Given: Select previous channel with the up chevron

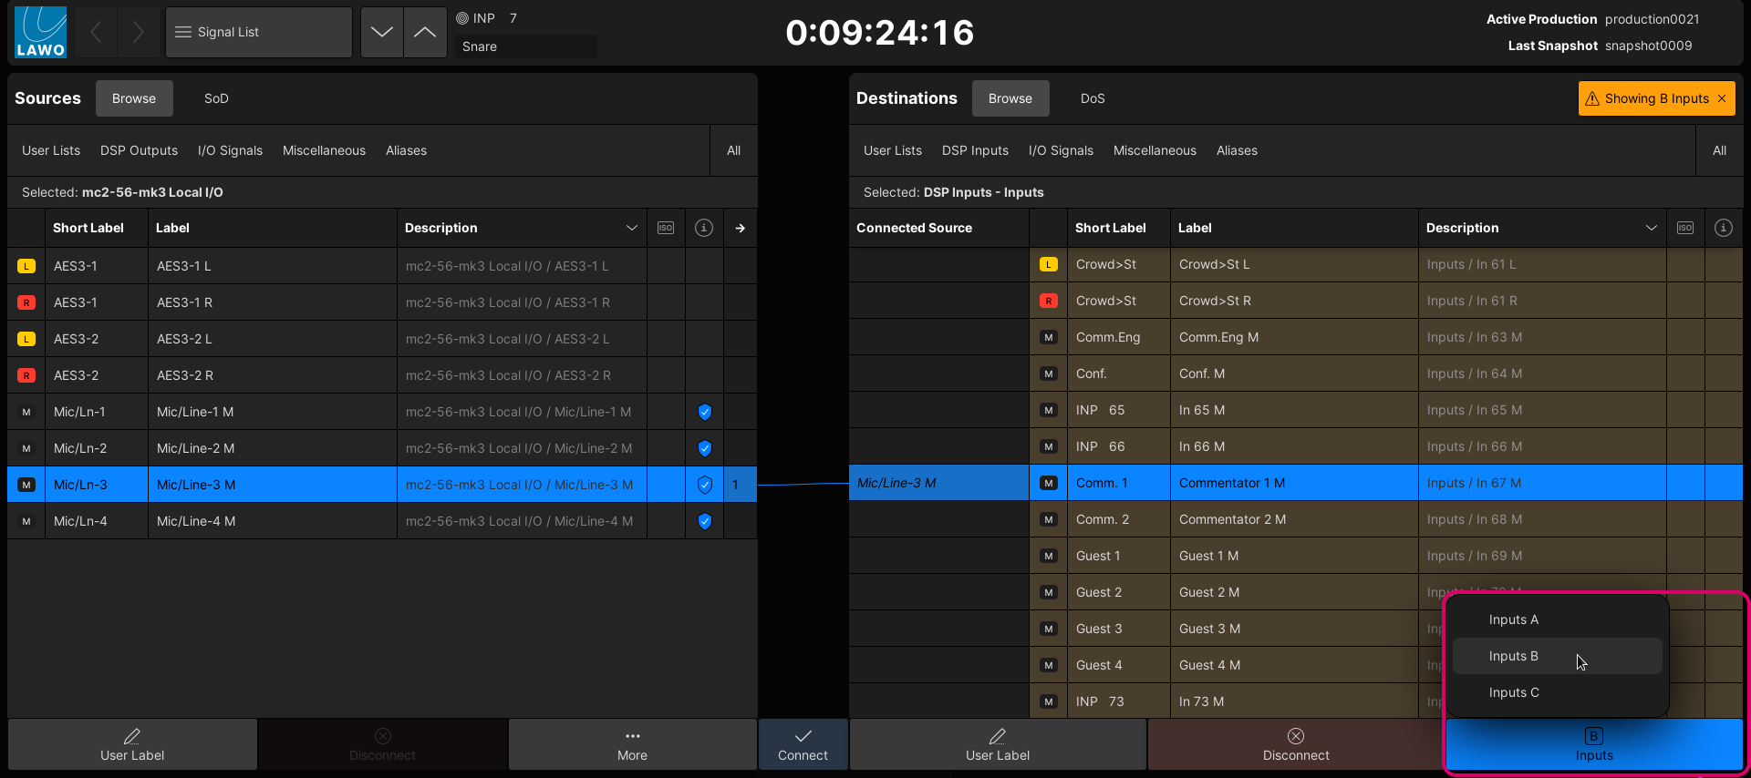Looking at the screenshot, I should 425,33.
